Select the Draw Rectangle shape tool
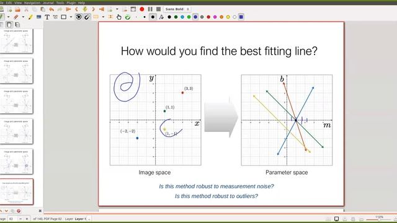 (63, 17)
